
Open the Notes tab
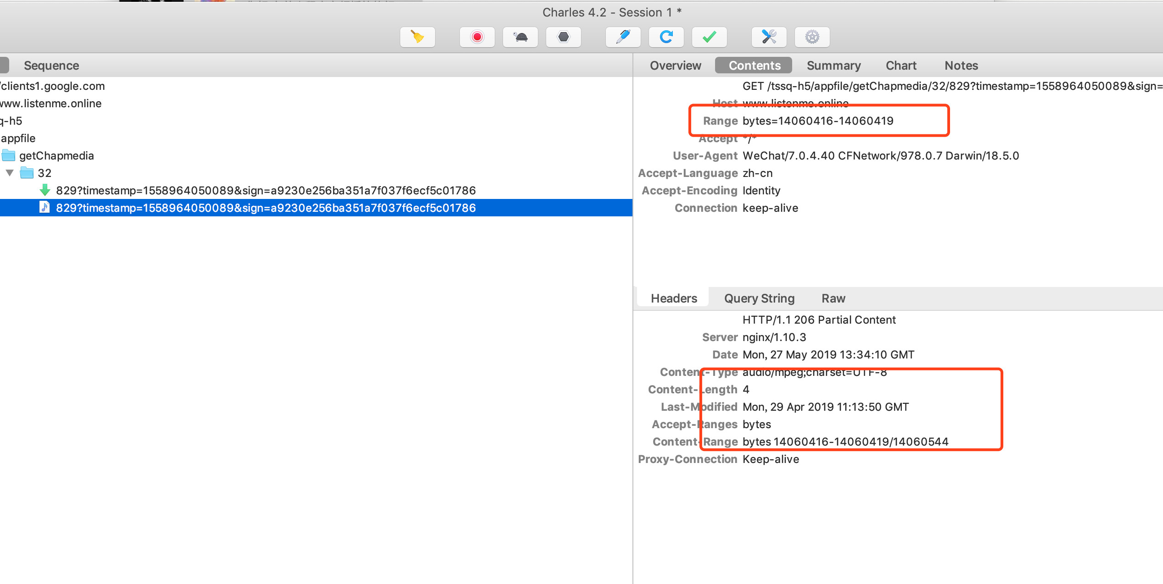[x=961, y=66]
